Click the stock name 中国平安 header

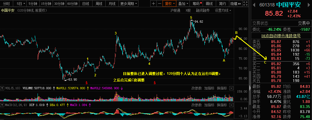tap(289, 5)
